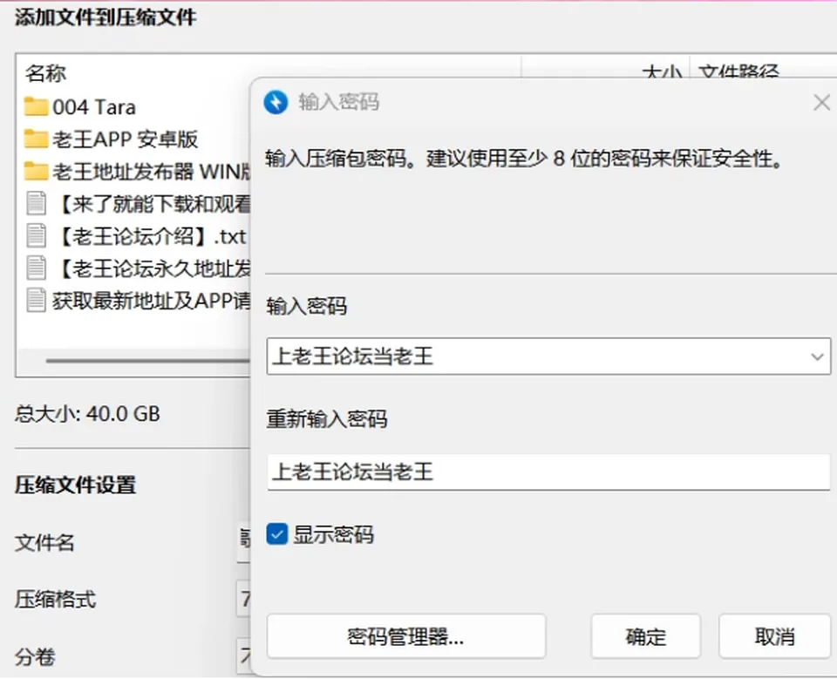
Task: Select the 【老王论坛永久地址发 file row
Action: 137,268
